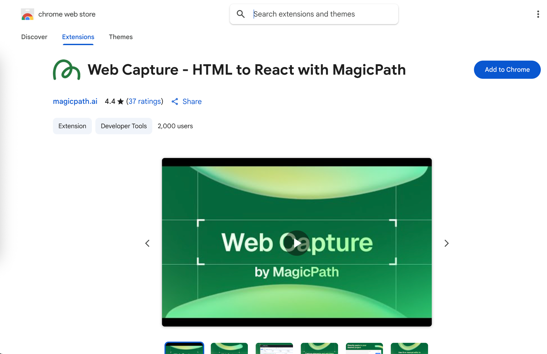This screenshot has height=354, width=547.
Task: Open the three-dot more options menu
Action: (x=538, y=14)
